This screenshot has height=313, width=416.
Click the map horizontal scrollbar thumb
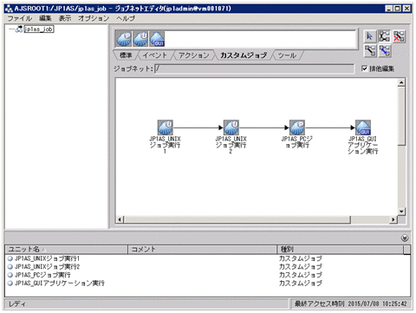pyautogui.click(x=237, y=219)
